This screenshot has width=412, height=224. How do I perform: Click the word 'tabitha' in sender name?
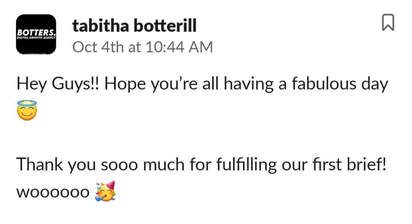tap(102, 26)
